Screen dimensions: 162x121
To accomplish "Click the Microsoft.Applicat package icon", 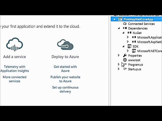I will click(134, 37).
